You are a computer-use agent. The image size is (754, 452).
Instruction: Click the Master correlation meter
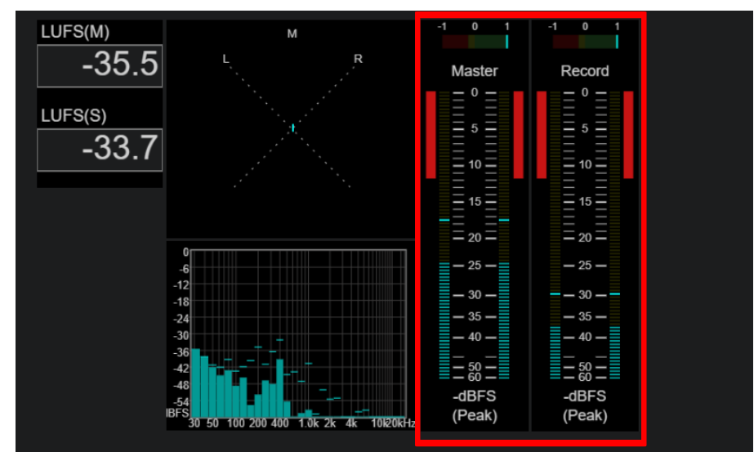475,42
